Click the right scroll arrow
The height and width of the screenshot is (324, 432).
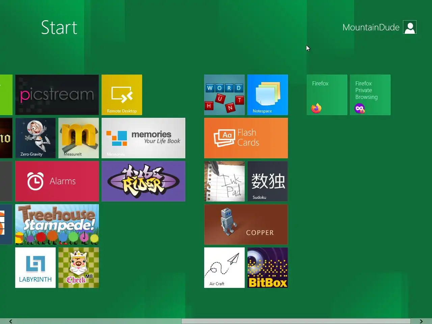pyautogui.click(x=421, y=321)
